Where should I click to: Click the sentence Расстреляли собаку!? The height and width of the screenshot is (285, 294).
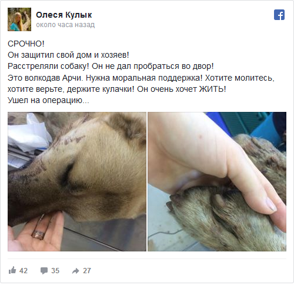point(48,67)
